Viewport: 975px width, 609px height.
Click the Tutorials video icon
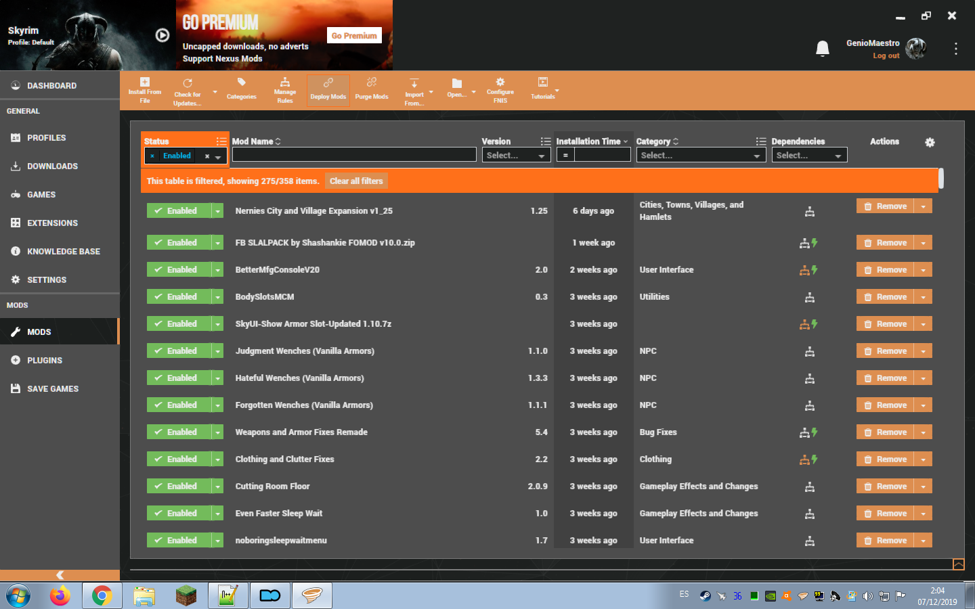click(x=543, y=83)
